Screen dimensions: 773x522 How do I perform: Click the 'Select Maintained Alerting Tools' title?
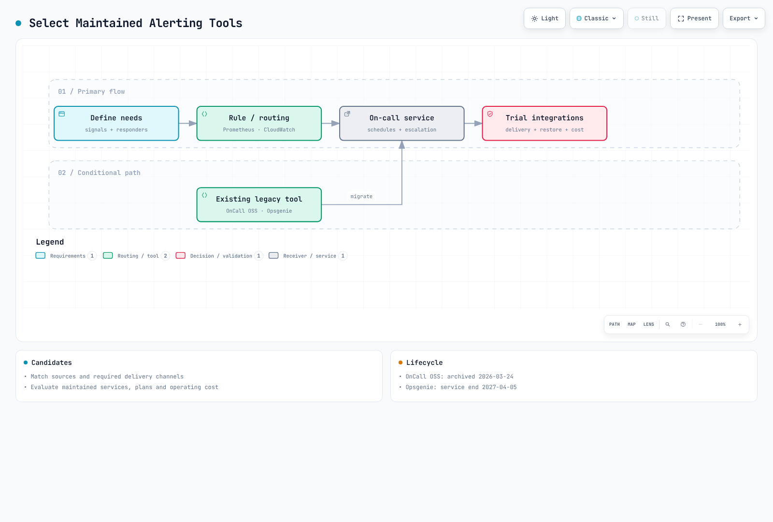point(136,23)
